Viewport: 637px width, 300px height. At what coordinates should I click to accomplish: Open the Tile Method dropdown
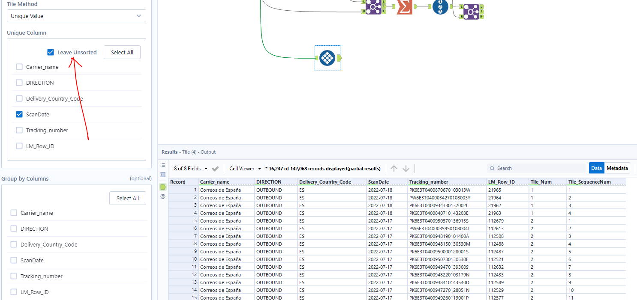pos(76,15)
